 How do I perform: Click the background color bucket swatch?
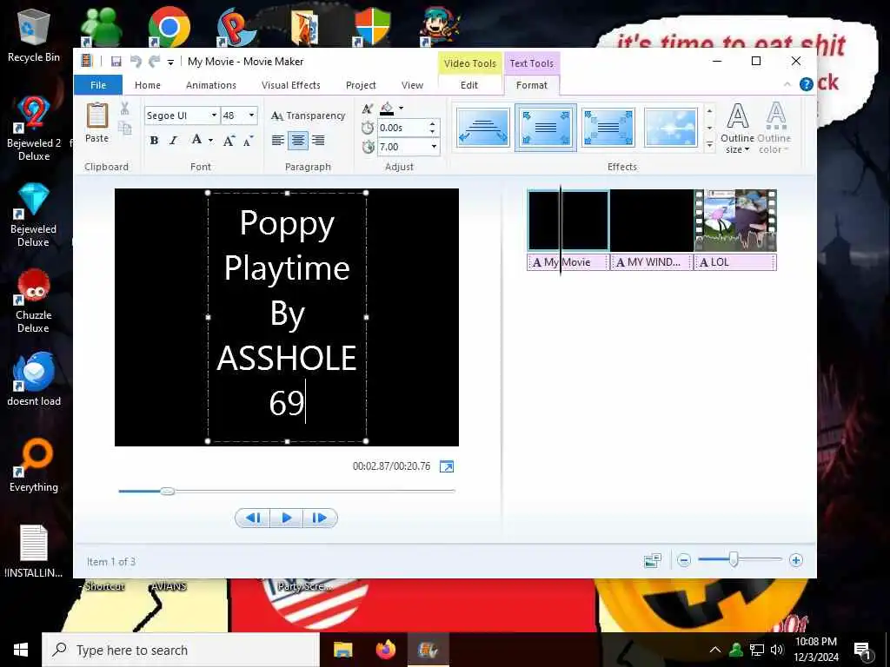387,108
